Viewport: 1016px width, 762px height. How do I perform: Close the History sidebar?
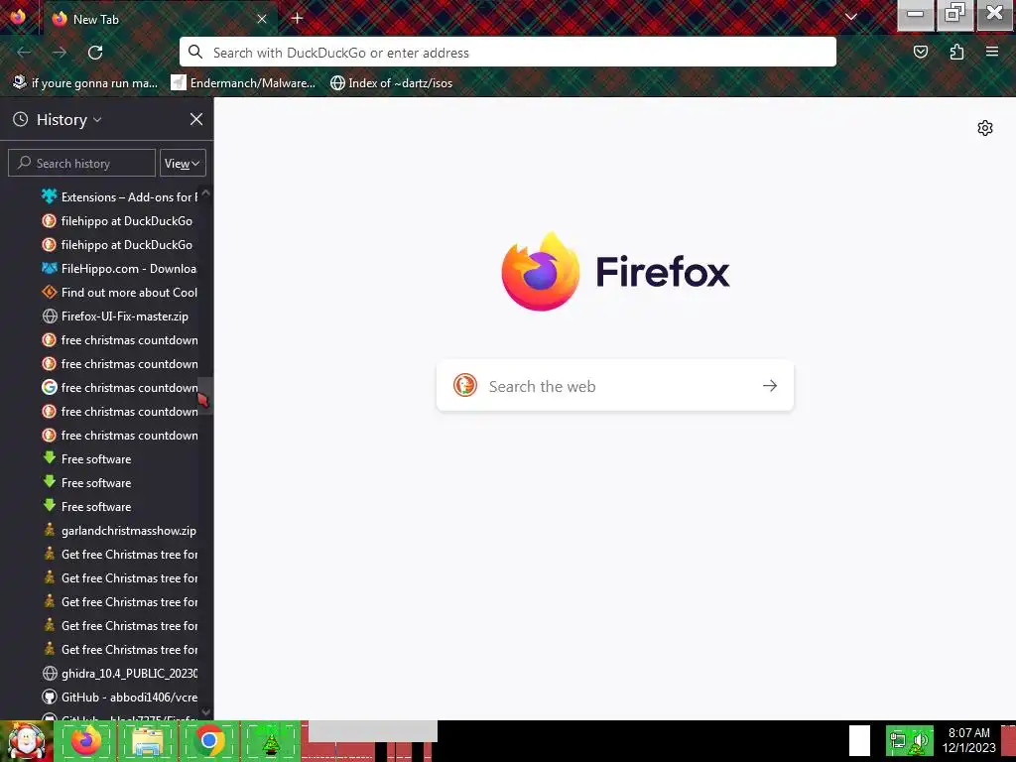coord(196,119)
